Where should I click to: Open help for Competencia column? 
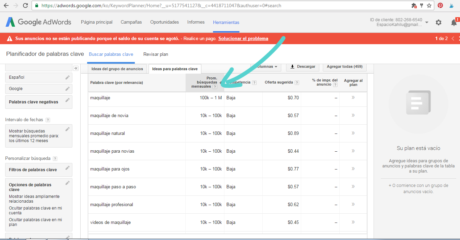254,83
